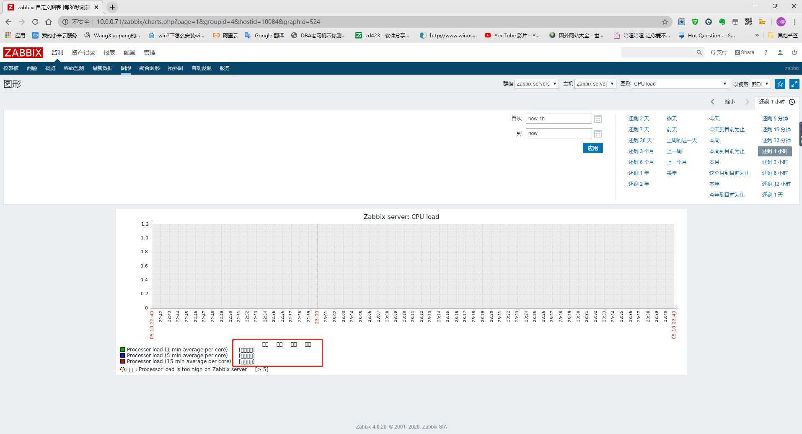Image resolution: width=802 pixels, height=434 pixels.
Task: Open Zabbix SIA footer link
Action: (434, 427)
